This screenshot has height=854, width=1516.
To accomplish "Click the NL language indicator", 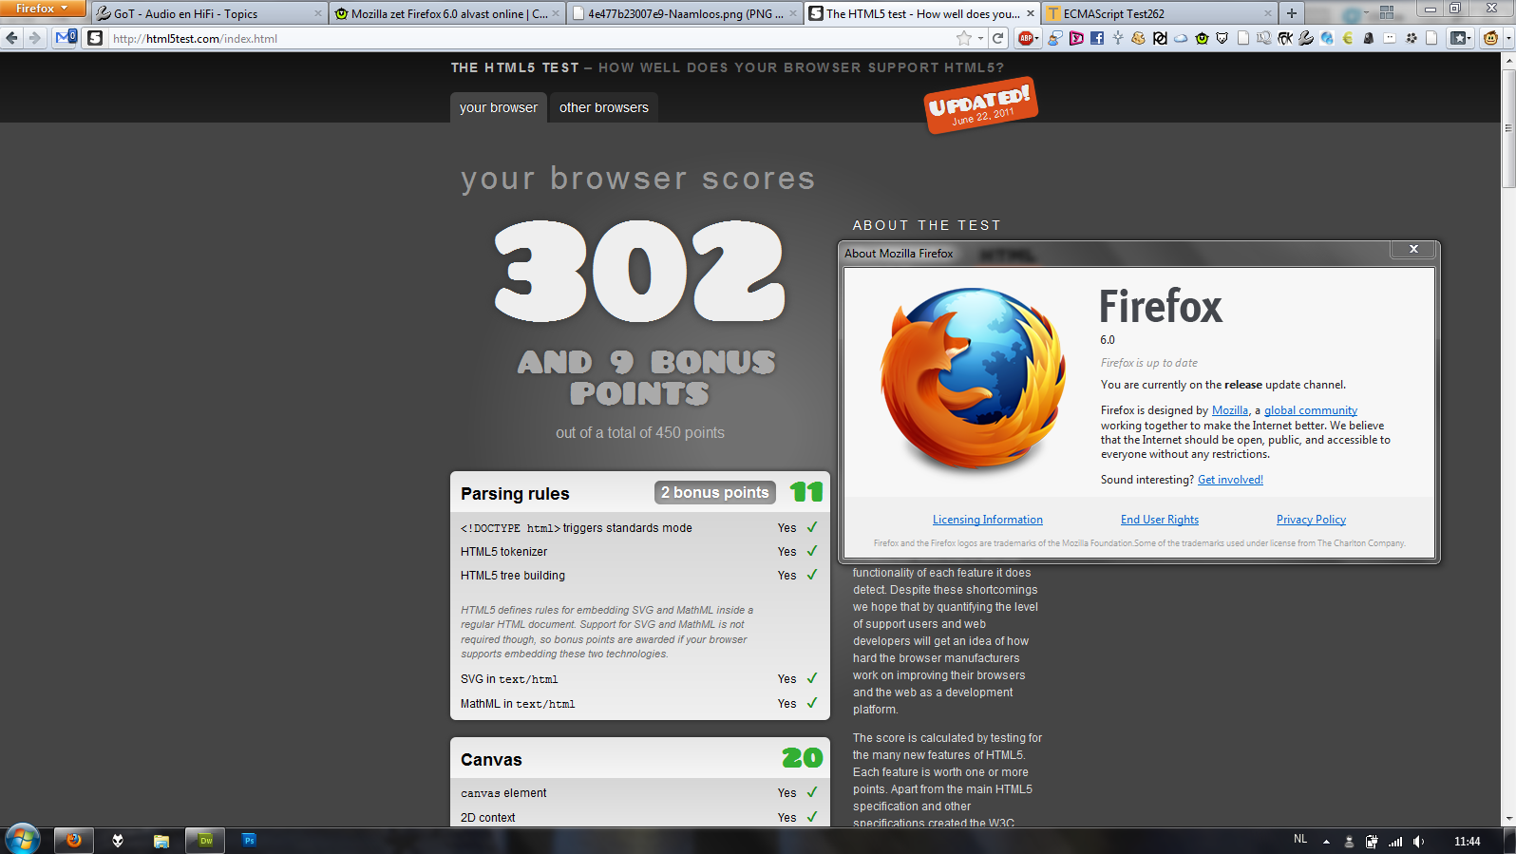I will coord(1300,840).
